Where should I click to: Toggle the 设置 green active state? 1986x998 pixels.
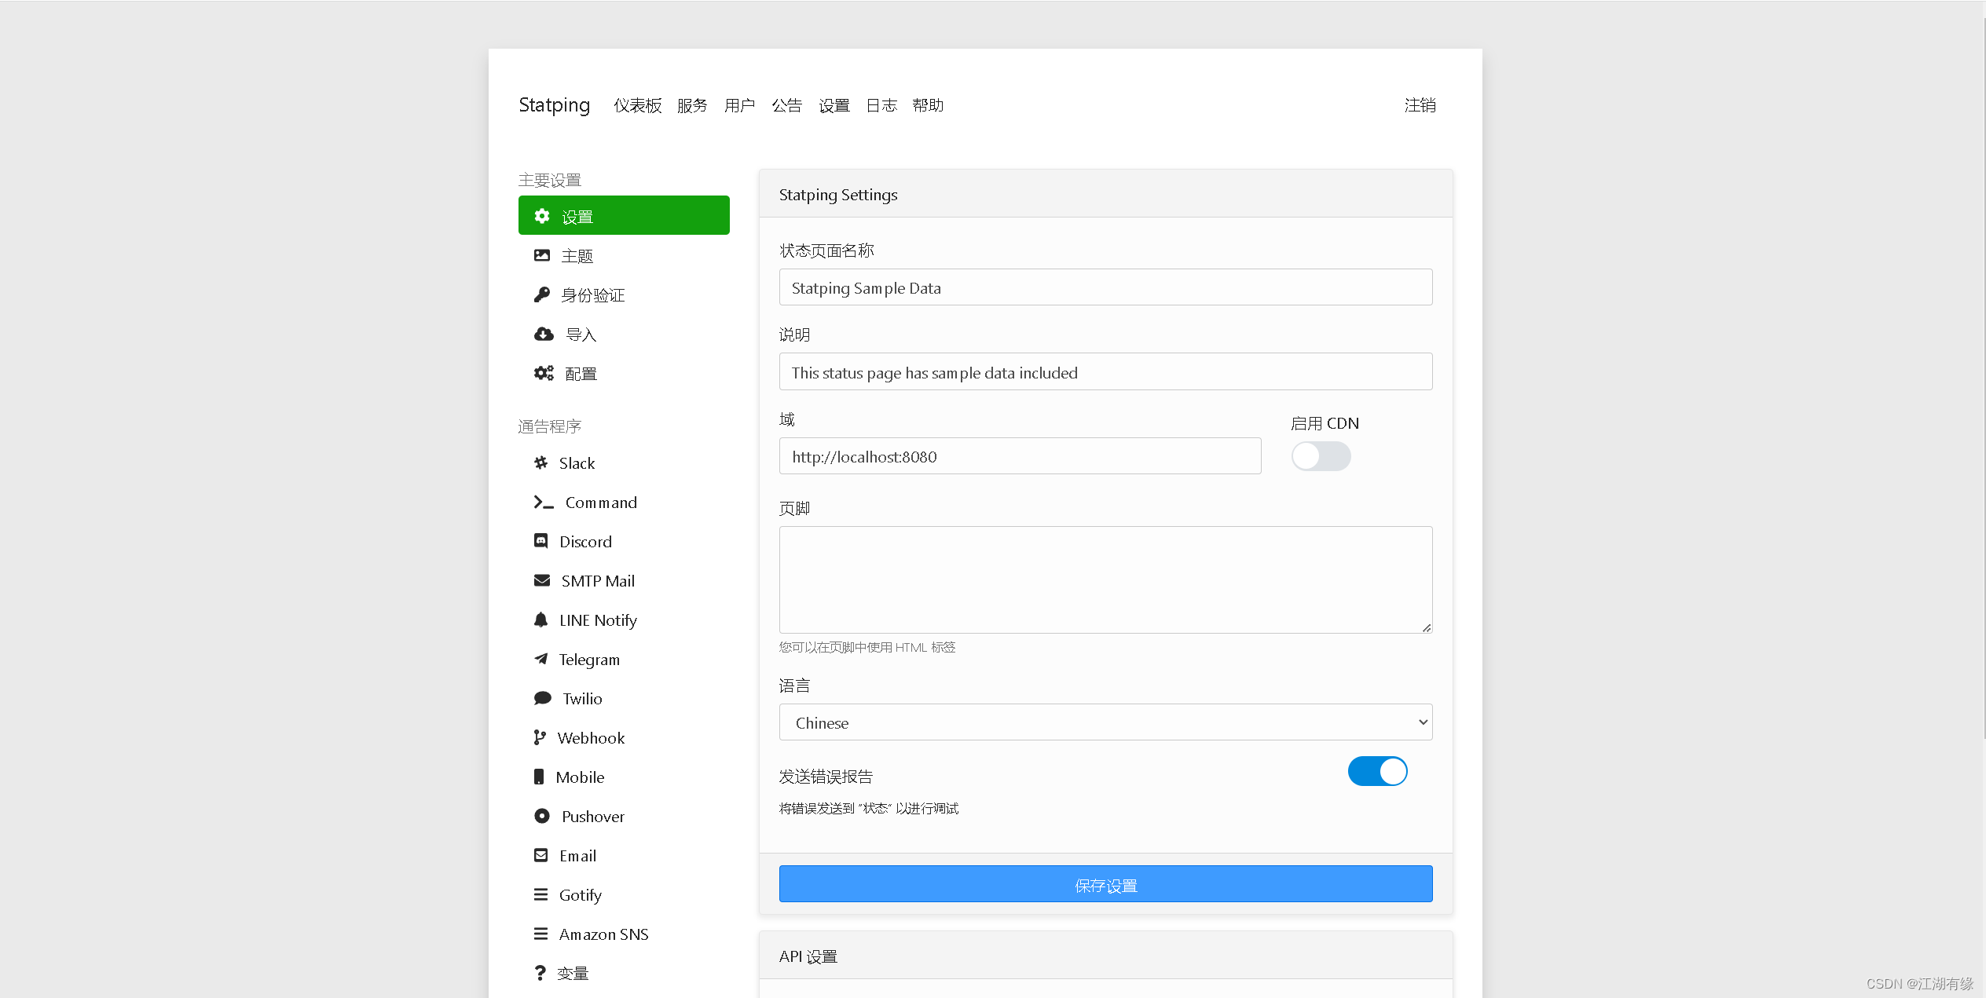(x=624, y=215)
